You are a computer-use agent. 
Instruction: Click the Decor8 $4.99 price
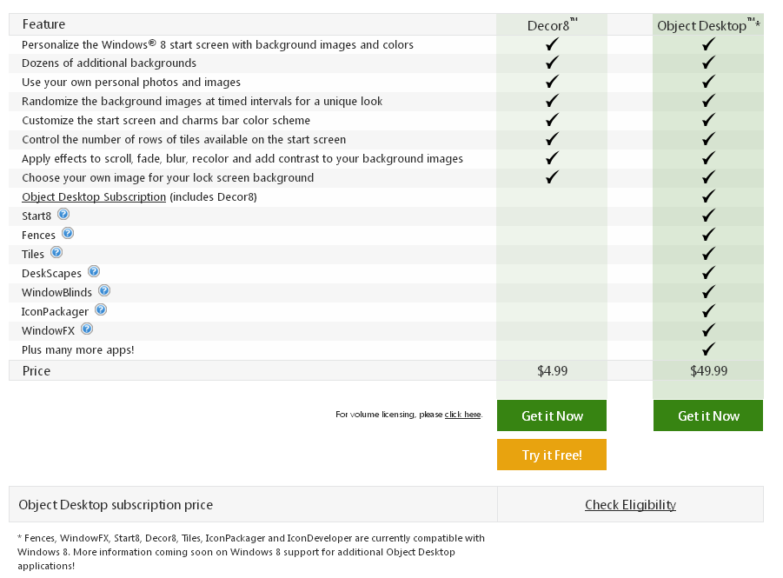click(553, 370)
